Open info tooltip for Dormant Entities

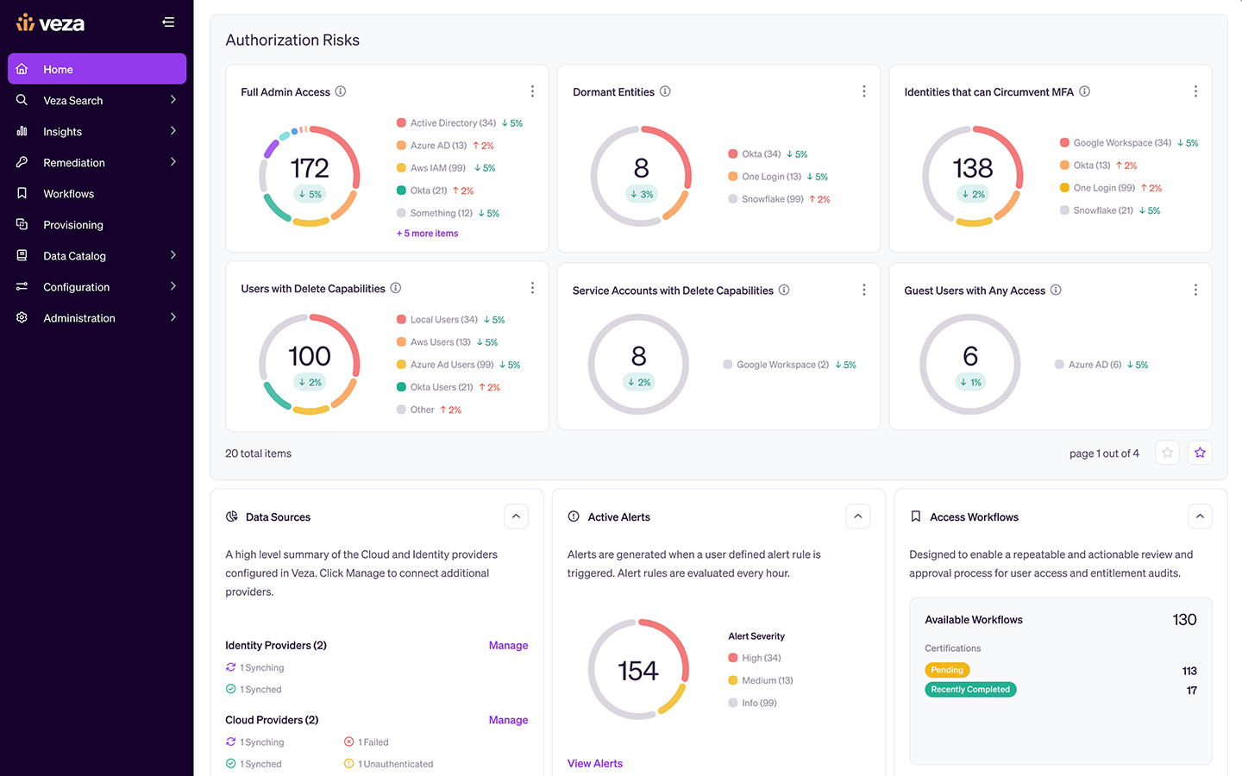point(665,91)
